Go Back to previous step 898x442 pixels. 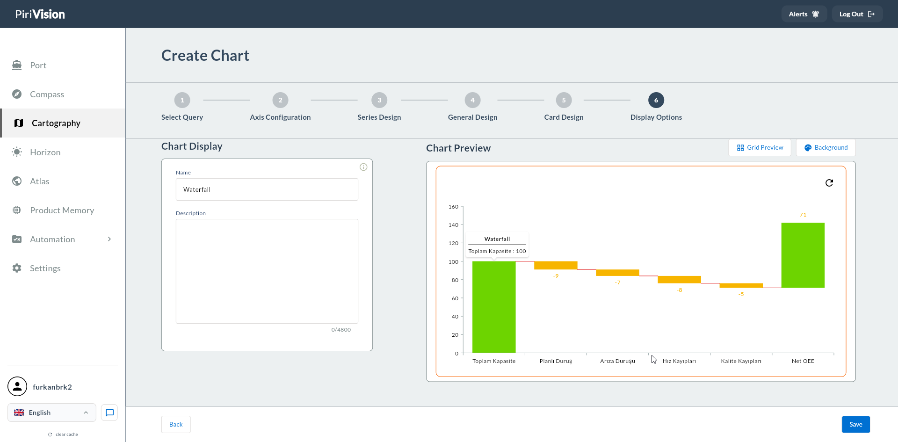176,424
